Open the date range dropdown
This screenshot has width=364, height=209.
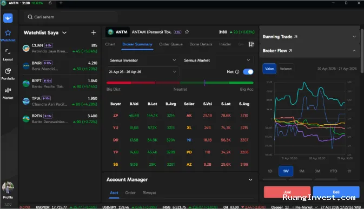(143, 72)
